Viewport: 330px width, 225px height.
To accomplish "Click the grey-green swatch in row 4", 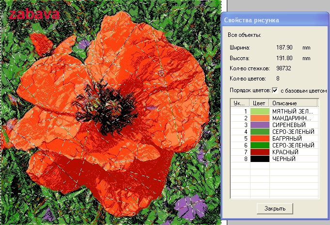I will pyautogui.click(x=260, y=132).
